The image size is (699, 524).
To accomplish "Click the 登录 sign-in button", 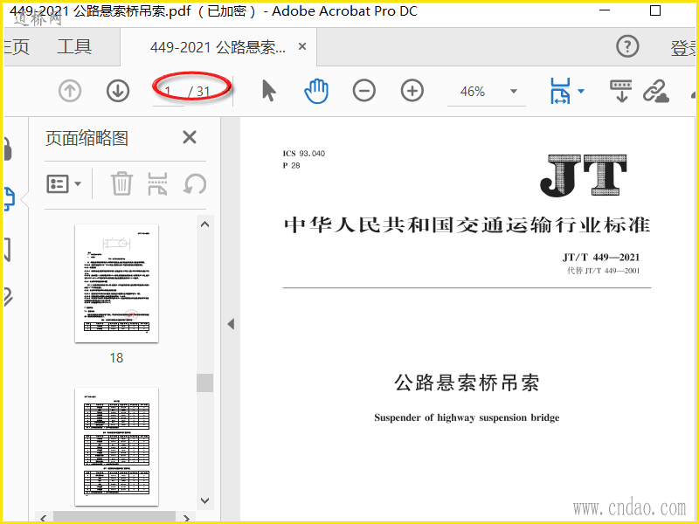I will (x=683, y=48).
